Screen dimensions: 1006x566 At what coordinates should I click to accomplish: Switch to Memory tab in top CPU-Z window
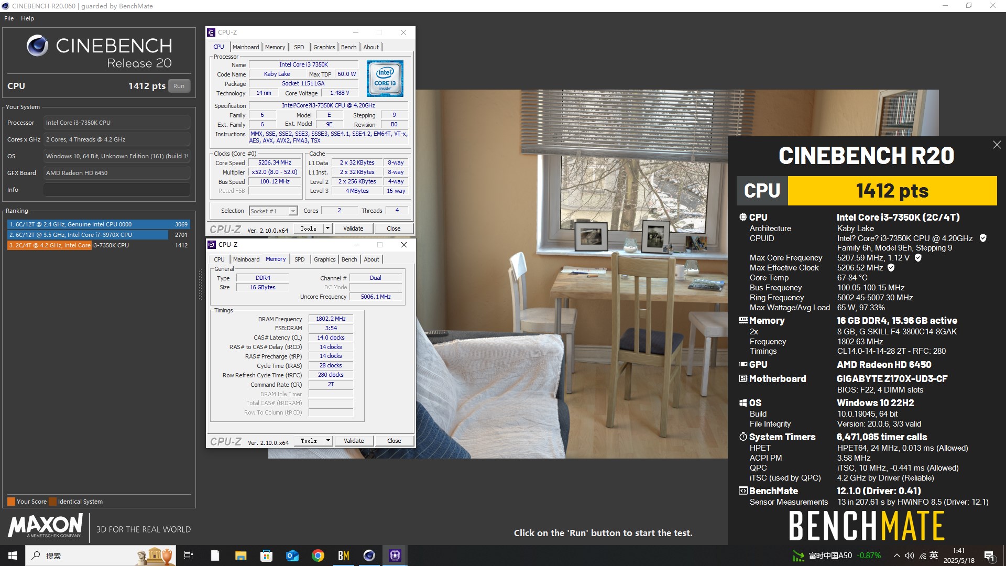coord(275,47)
